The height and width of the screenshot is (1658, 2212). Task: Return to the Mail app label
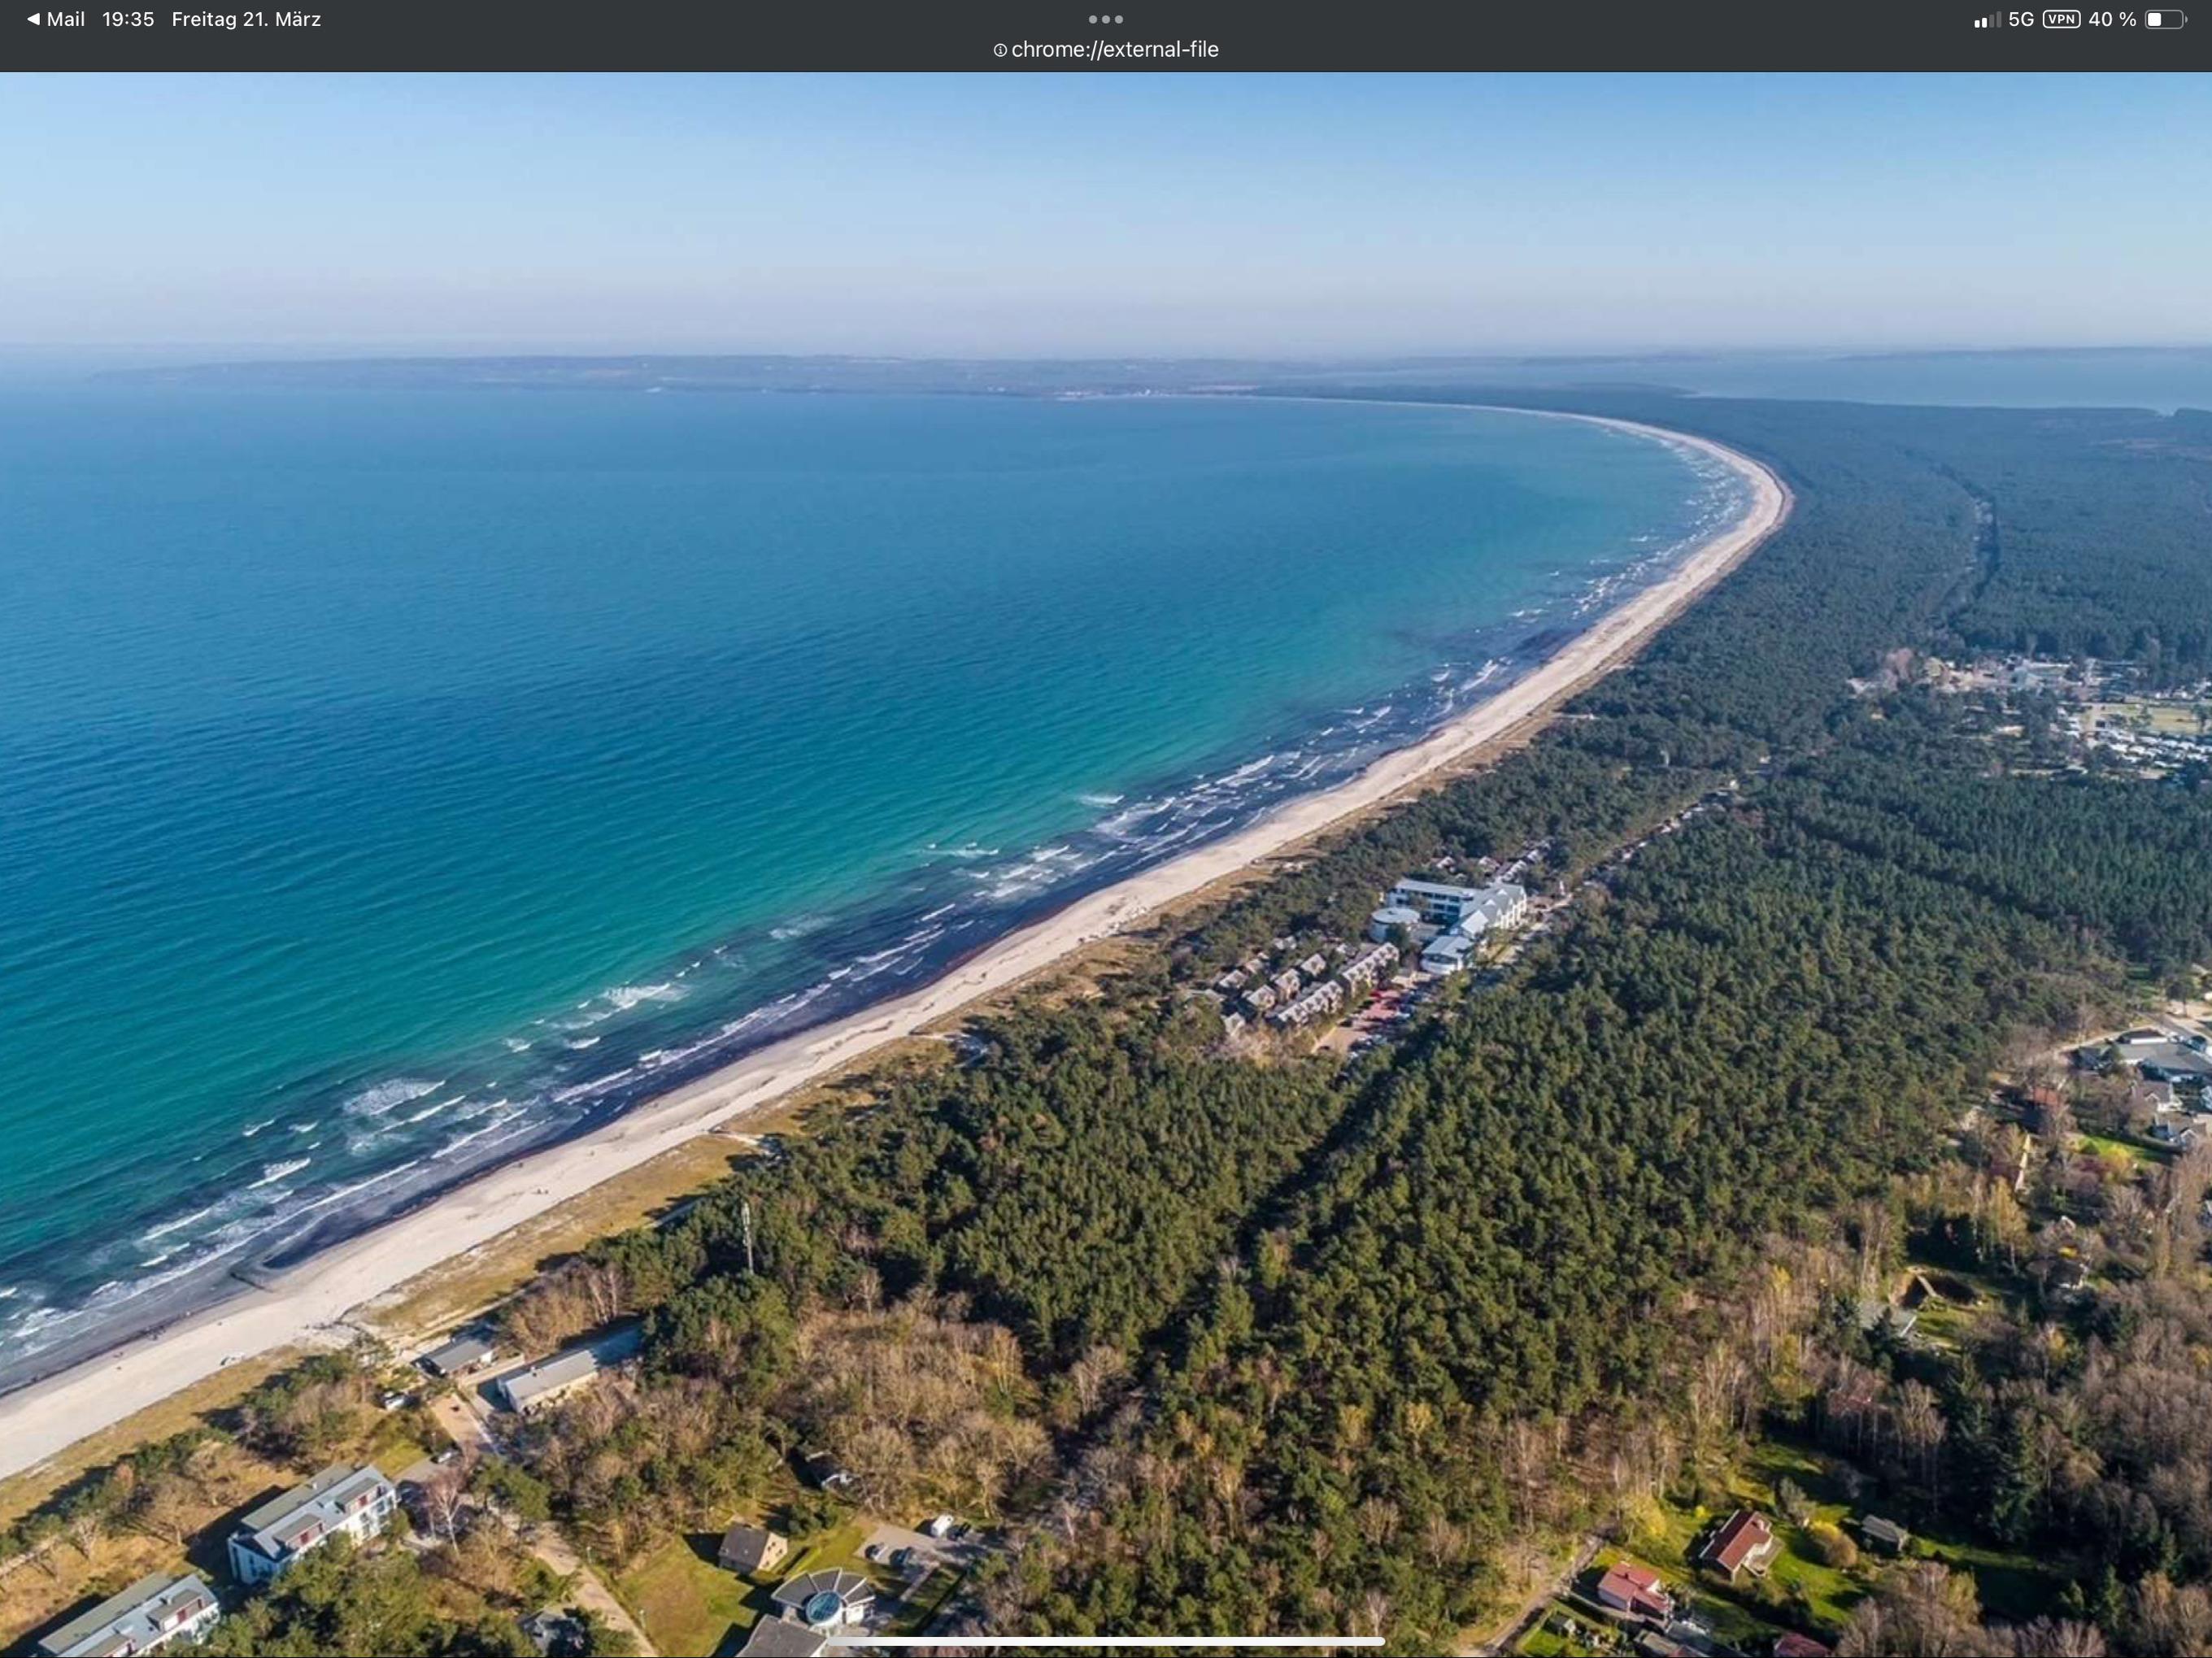[66, 19]
